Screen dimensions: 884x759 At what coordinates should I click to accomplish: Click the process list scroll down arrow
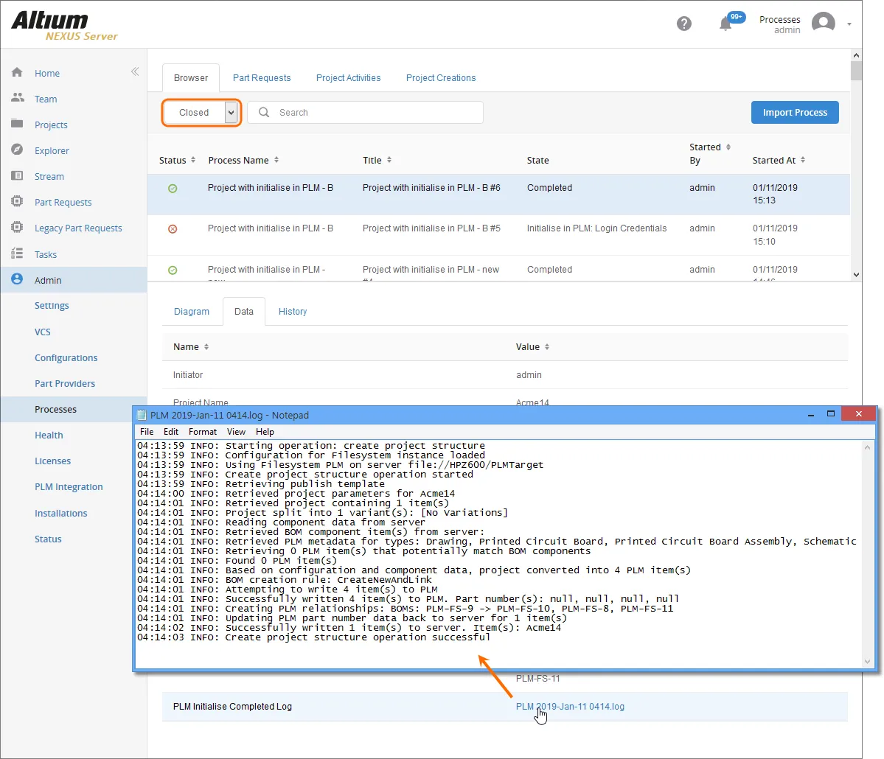pyautogui.click(x=857, y=275)
